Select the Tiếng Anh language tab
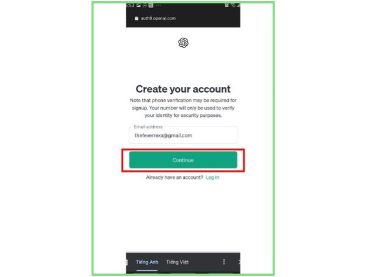366x277 pixels. point(147,262)
